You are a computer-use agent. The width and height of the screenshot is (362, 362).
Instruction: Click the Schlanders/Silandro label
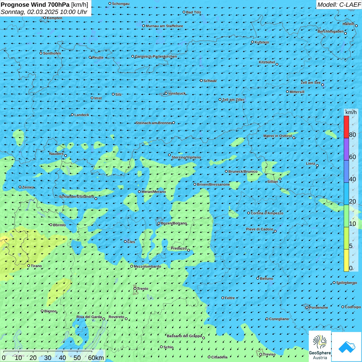coord(77,197)
